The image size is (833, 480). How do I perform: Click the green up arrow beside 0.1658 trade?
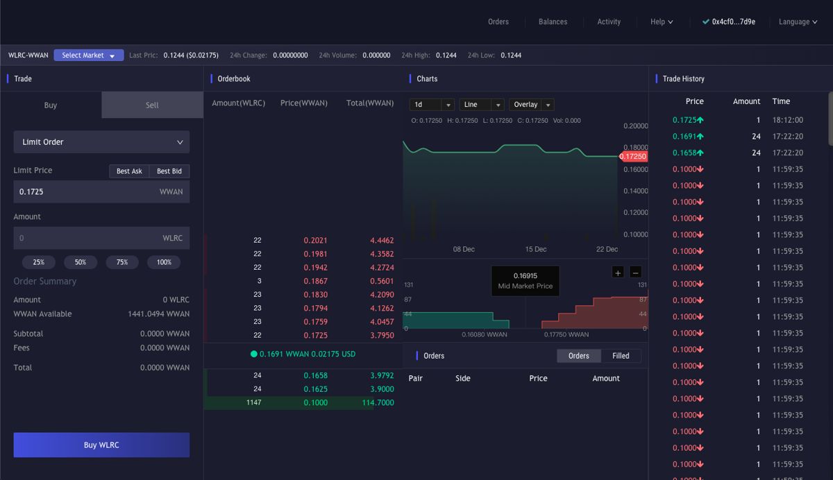(700, 153)
